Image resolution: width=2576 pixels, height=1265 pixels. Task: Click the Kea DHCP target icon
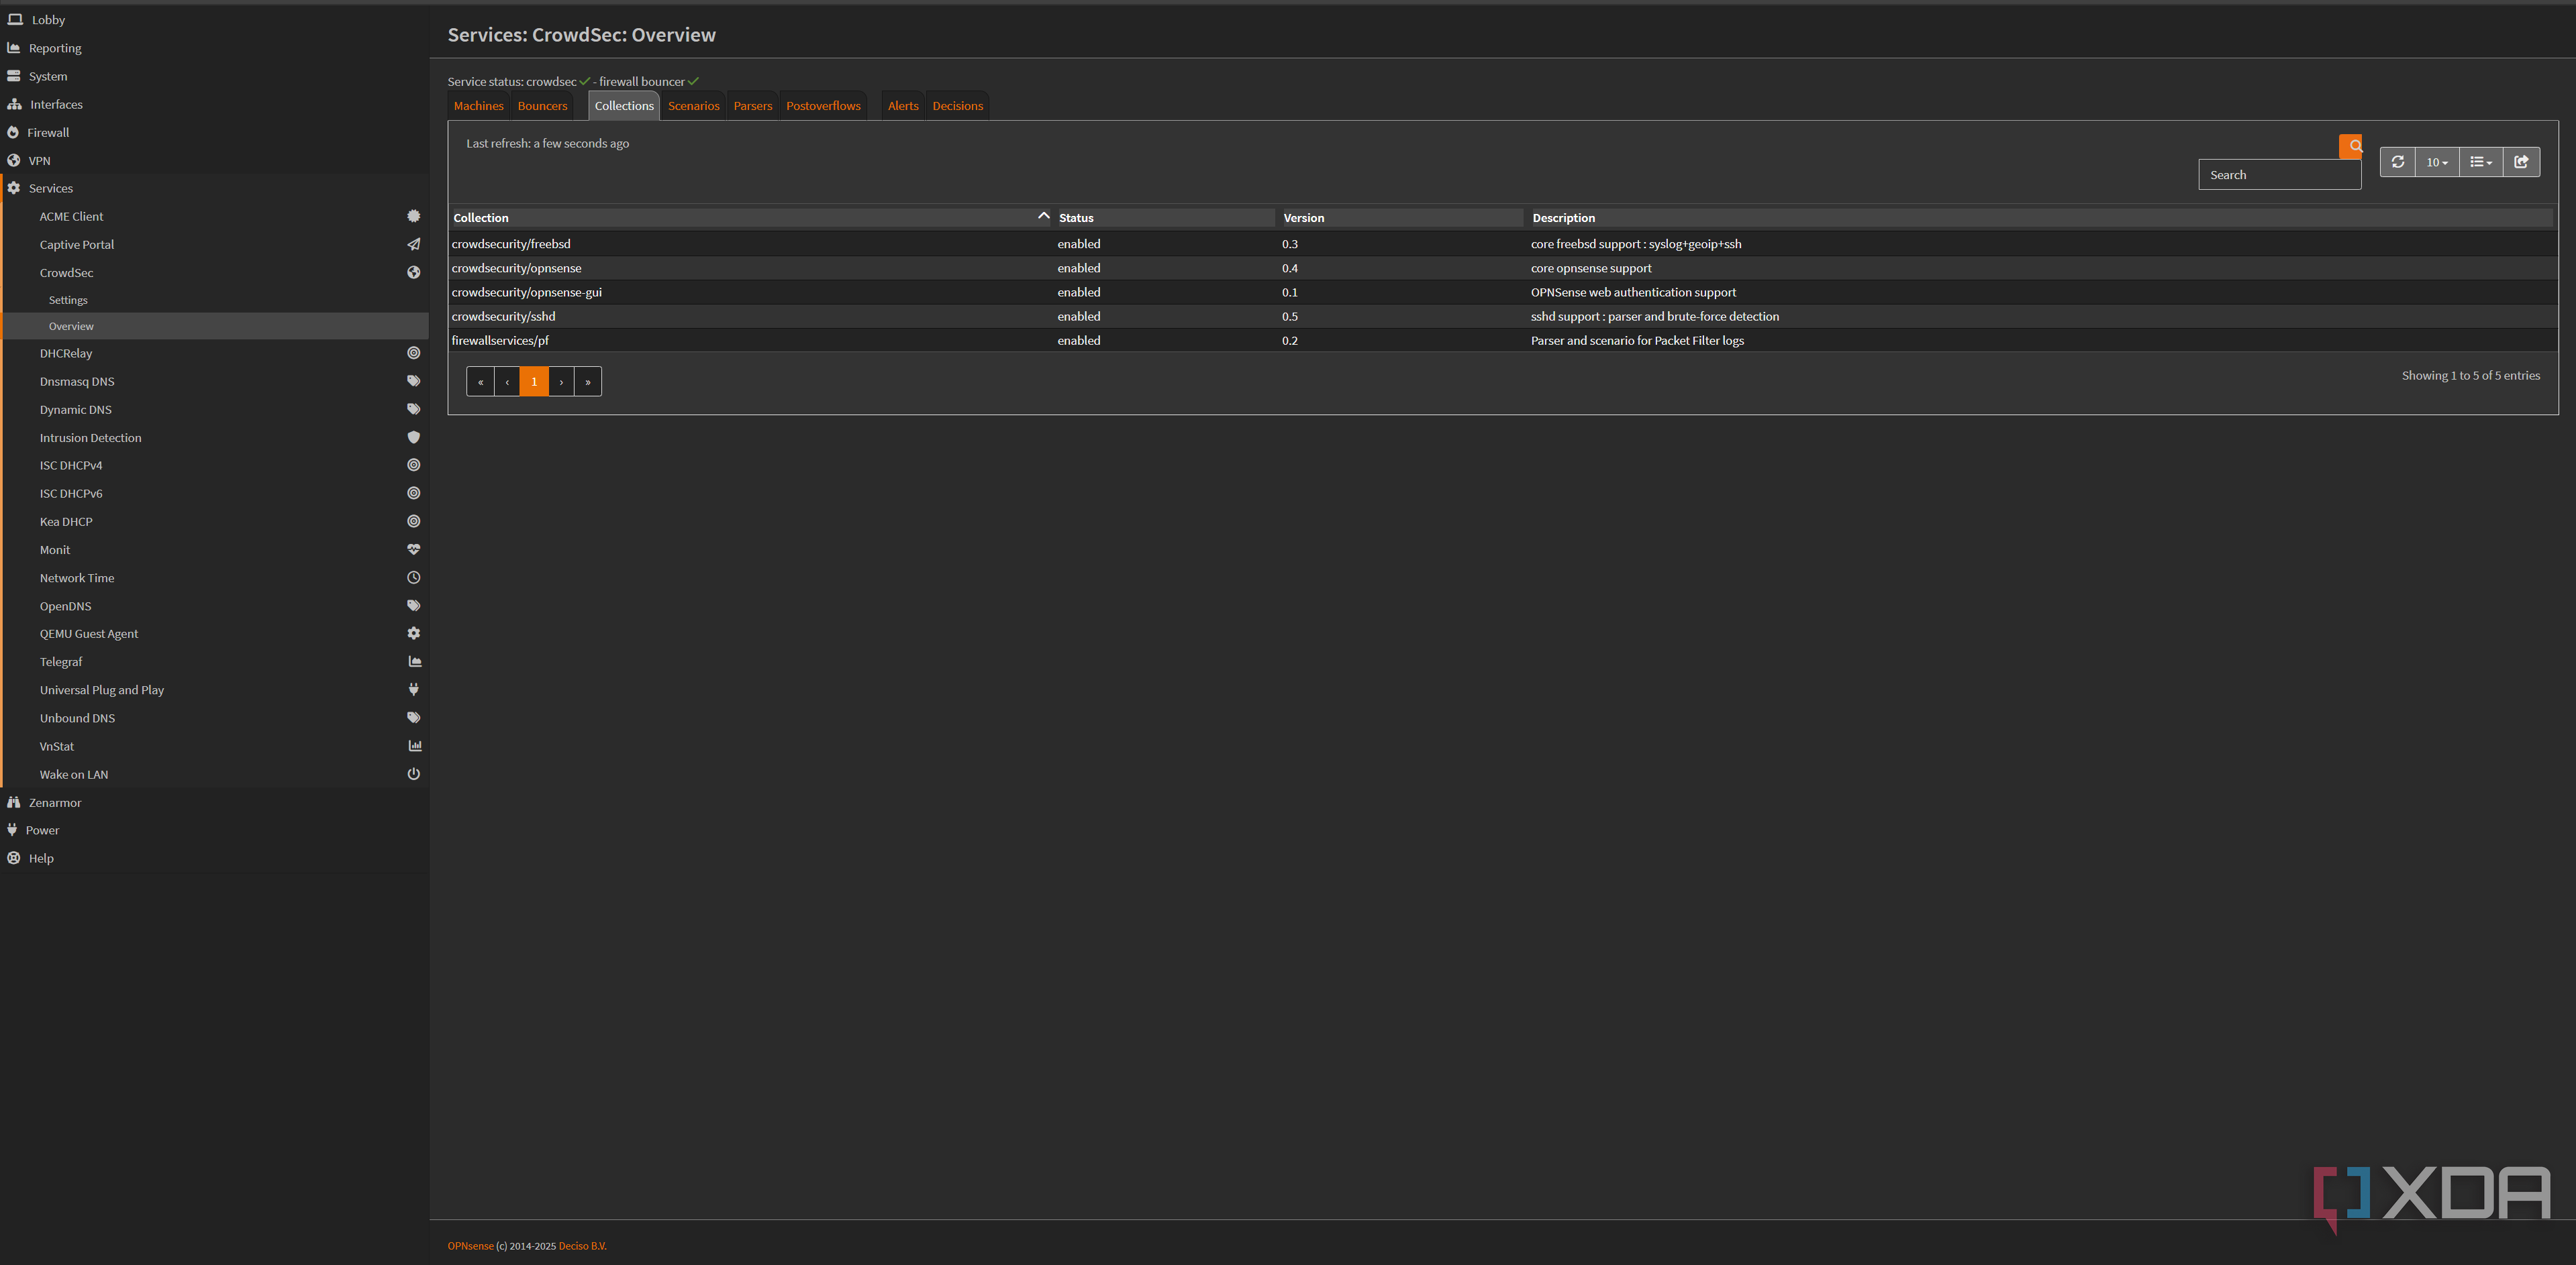pyautogui.click(x=413, y=520)
